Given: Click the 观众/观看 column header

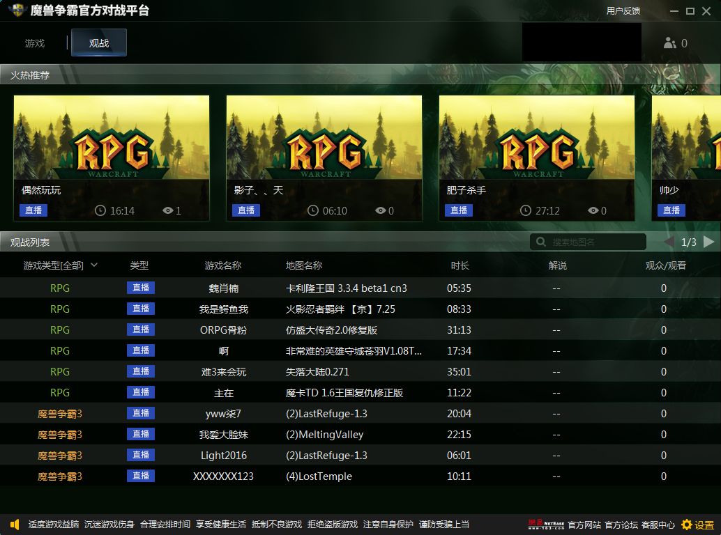Looking at the screenshot, I should pos(665,265).
